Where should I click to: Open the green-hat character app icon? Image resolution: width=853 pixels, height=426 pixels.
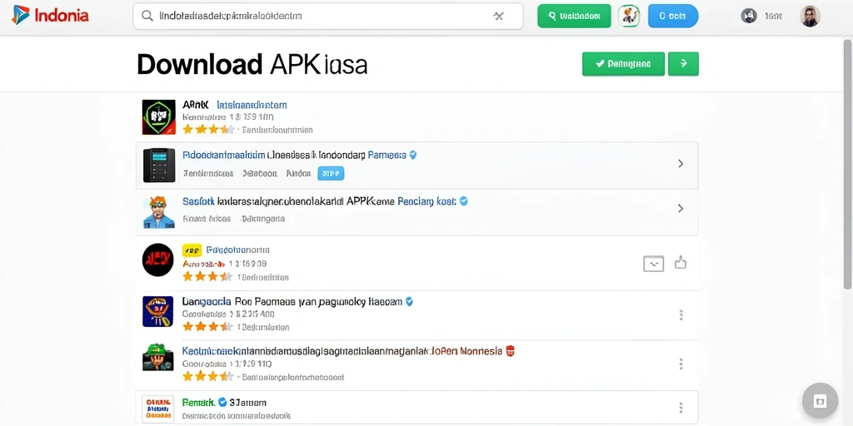157,357
